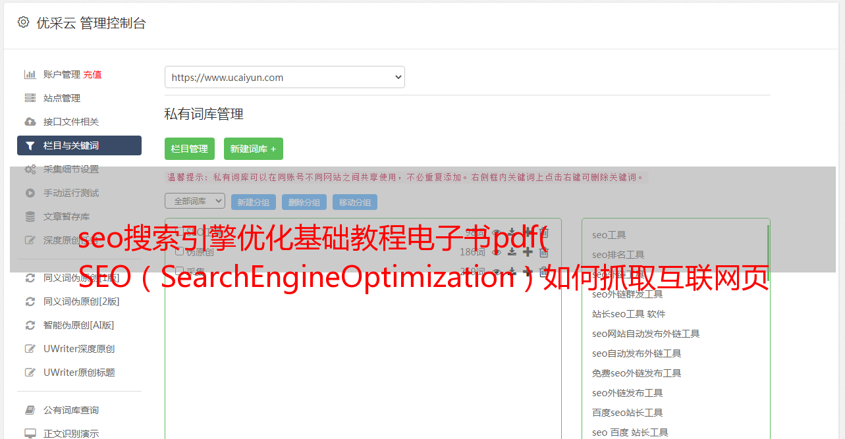Select keyword 'seo 百度 站长工具'
This screenshot has width=845, height=439.
(630, 432)
